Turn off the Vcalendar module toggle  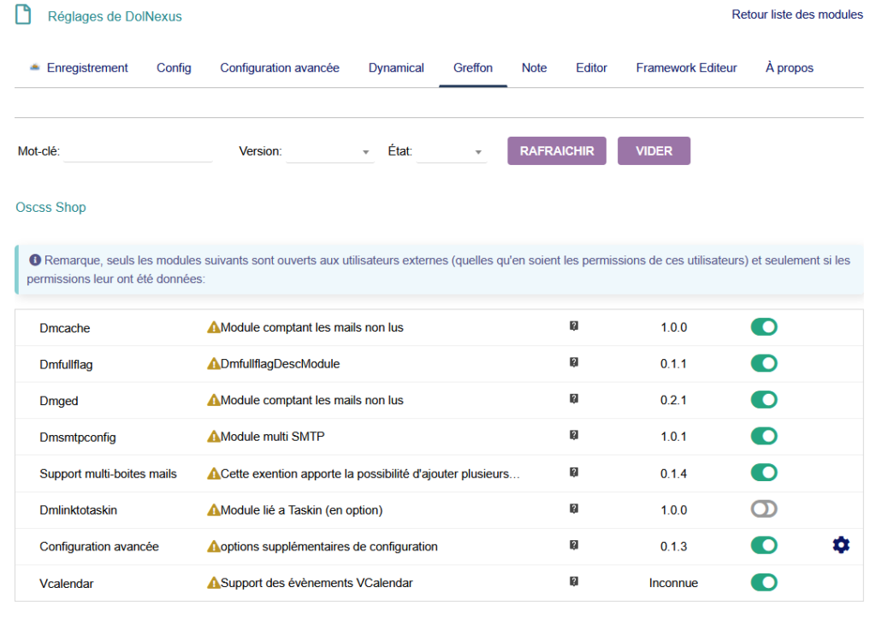(x=764, y=583)
